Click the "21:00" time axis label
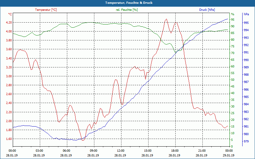255x159 pixels. [202, 151]
